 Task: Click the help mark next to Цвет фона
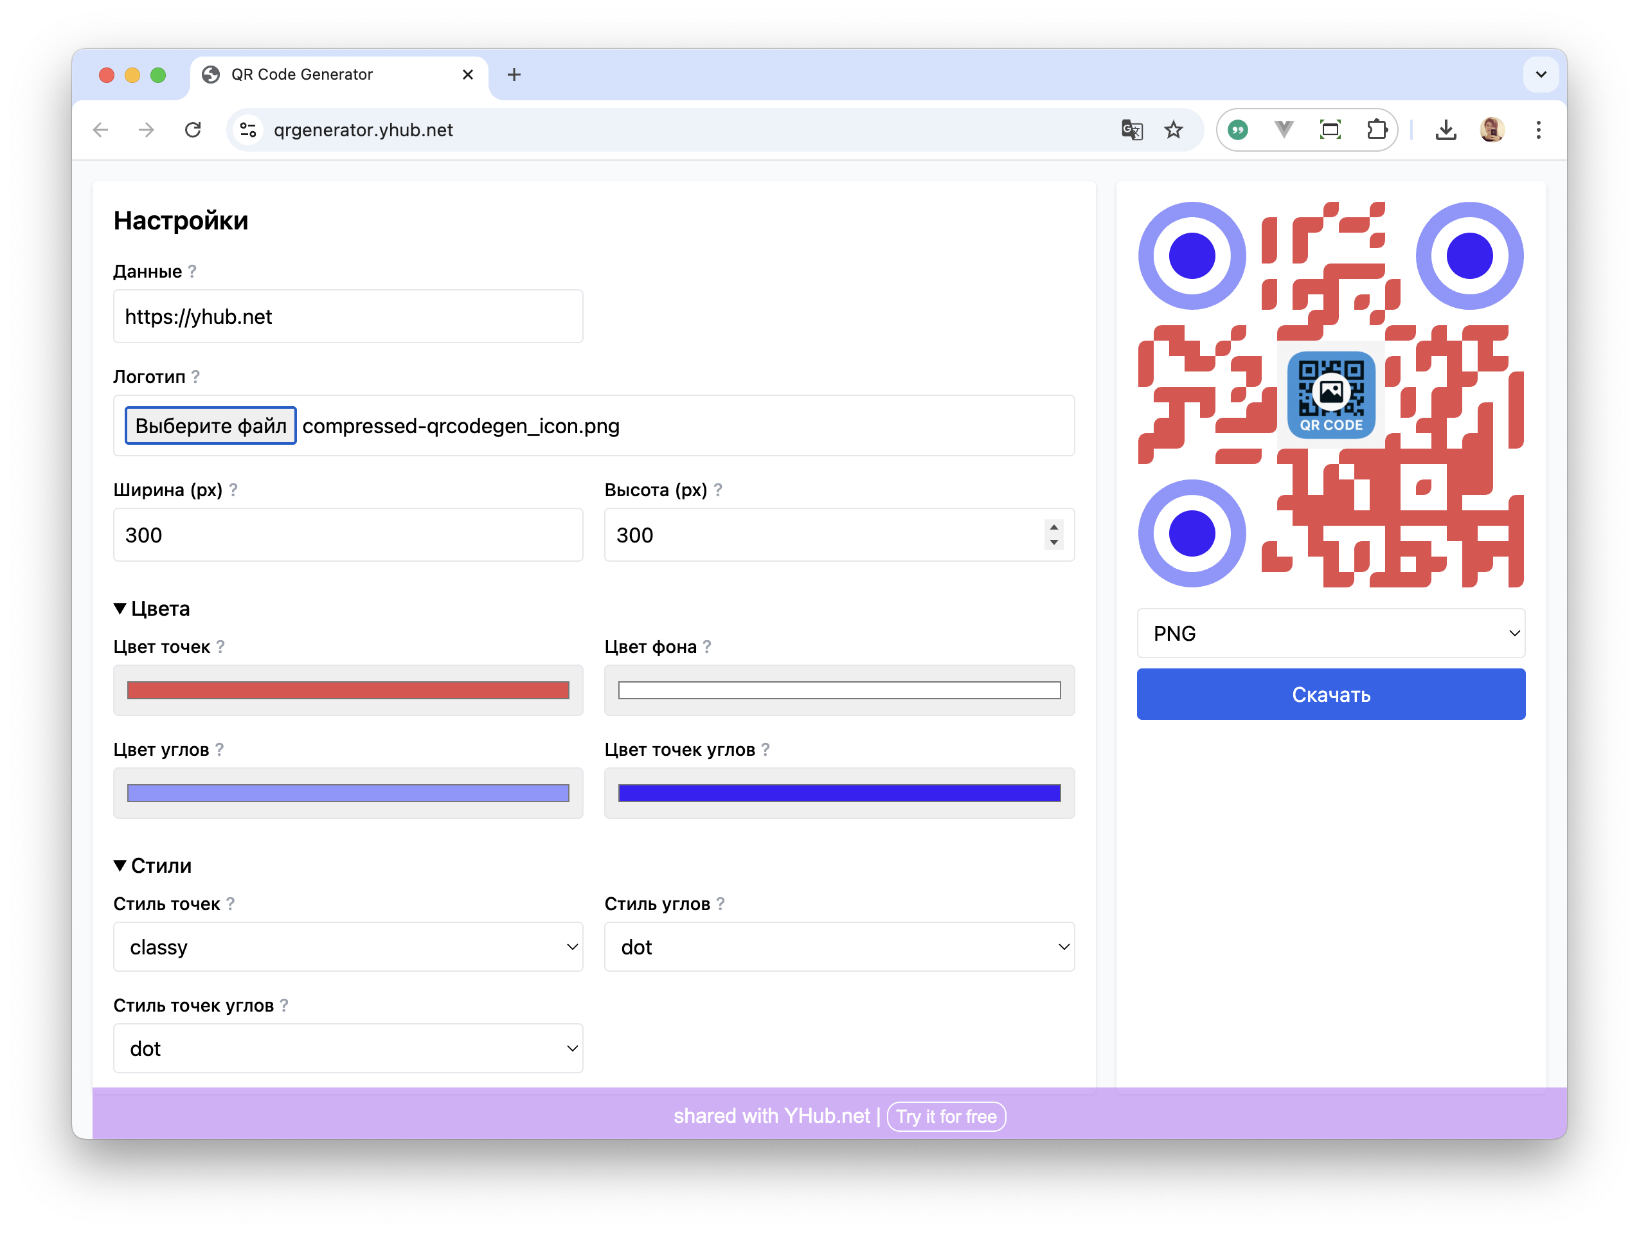click(707, 647)
